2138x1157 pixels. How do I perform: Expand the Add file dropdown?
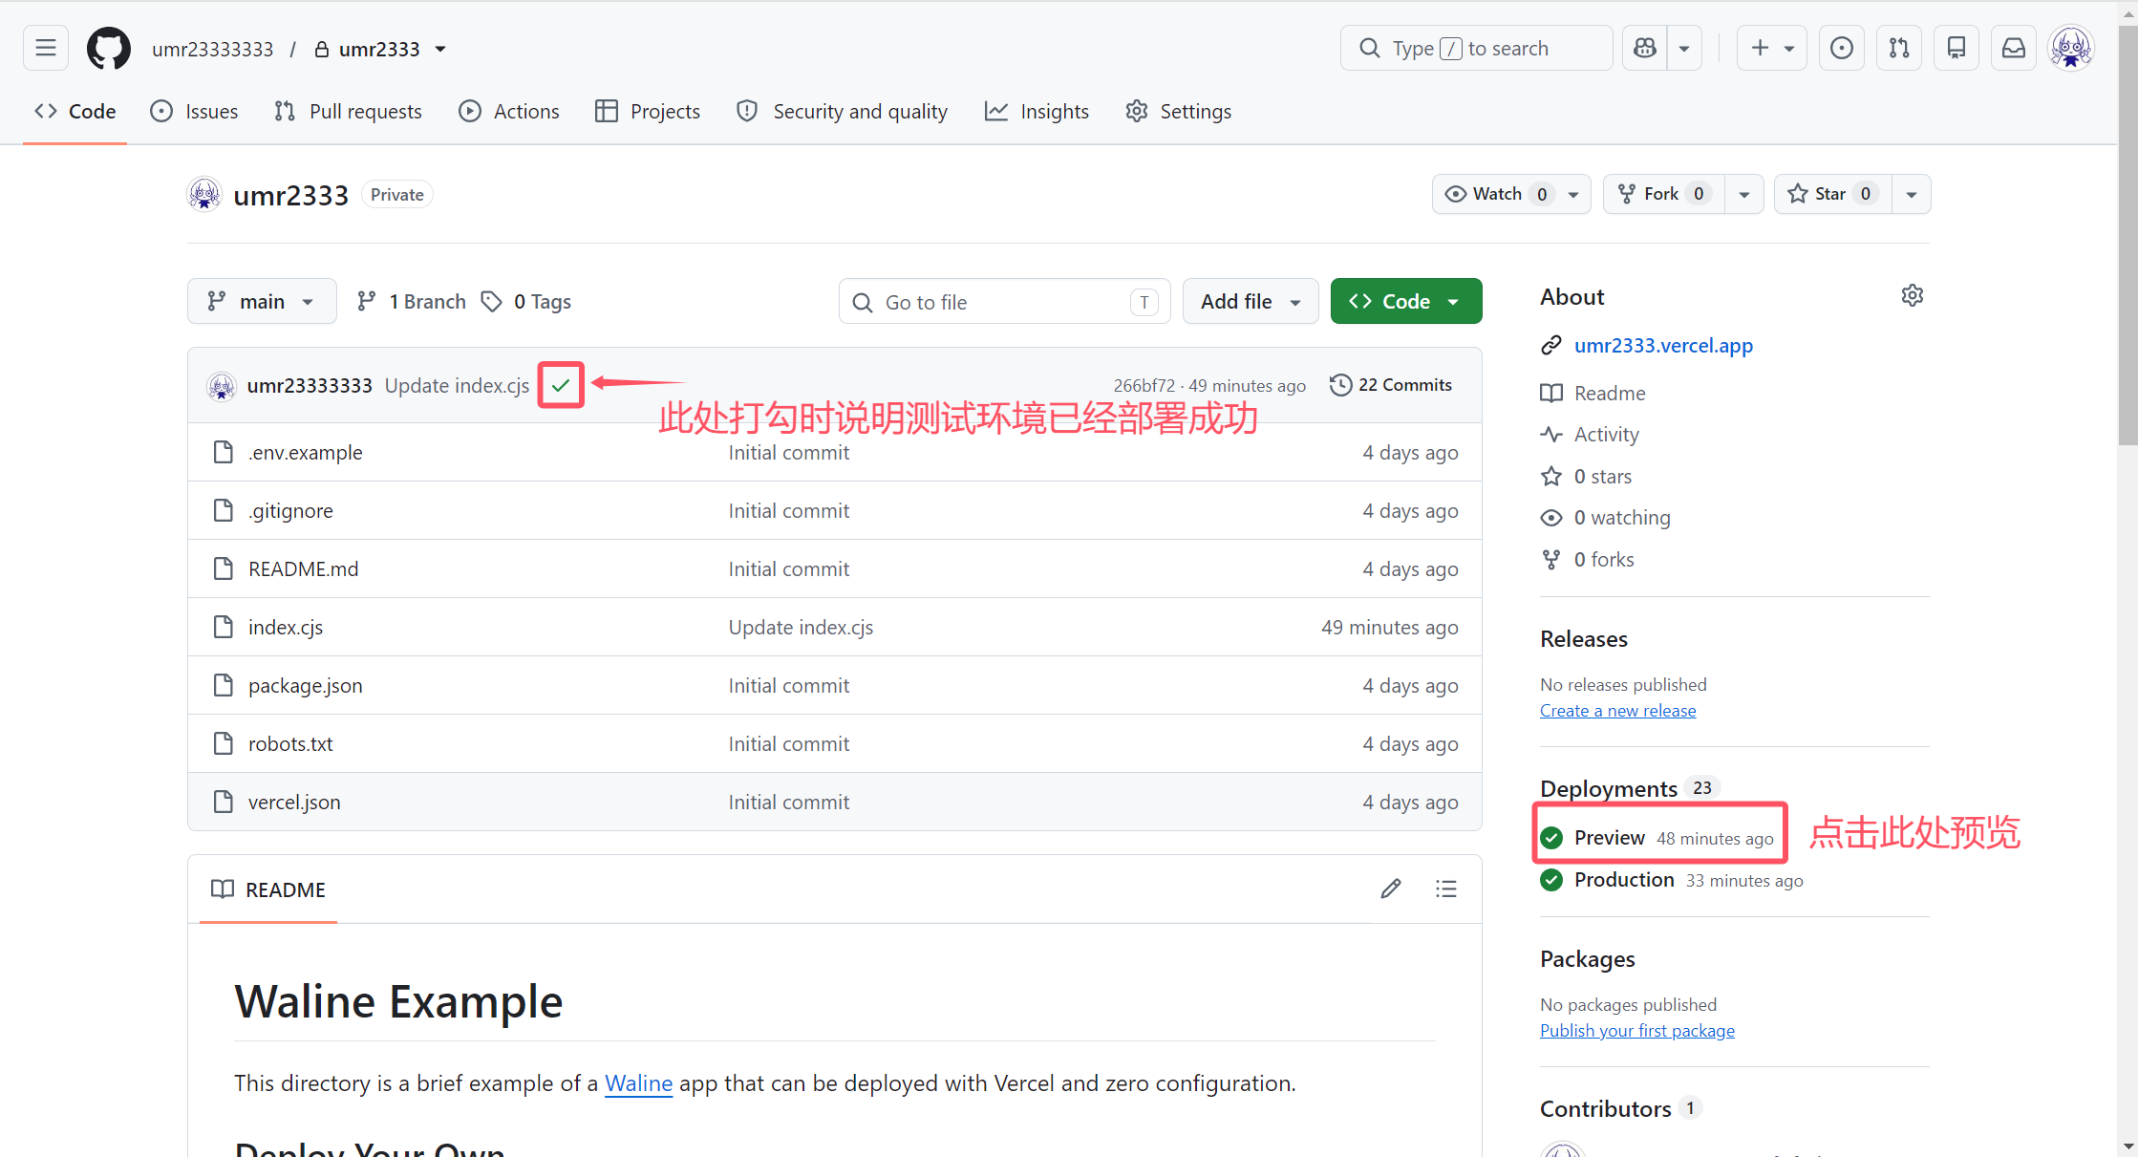[1251, 302]
